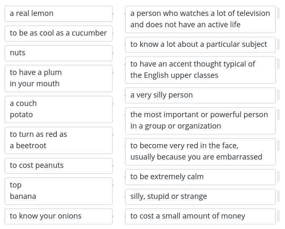Select 'most important or powerful person' definition

tap(200, 121)
